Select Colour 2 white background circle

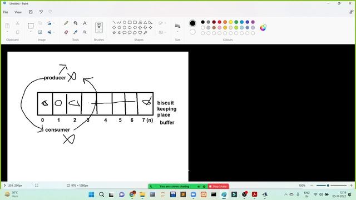(x=192, y=32)
